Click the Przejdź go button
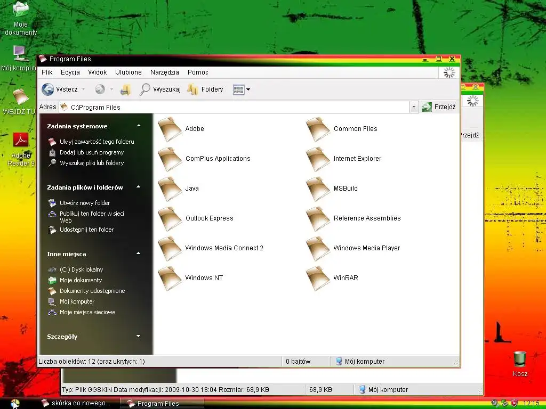Viewport: 546px width, 409px height. pos(439,107)
